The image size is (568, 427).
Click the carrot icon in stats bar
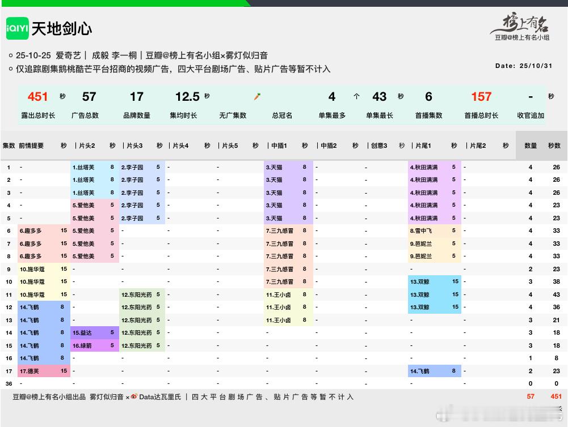click(x=257, y=96)
